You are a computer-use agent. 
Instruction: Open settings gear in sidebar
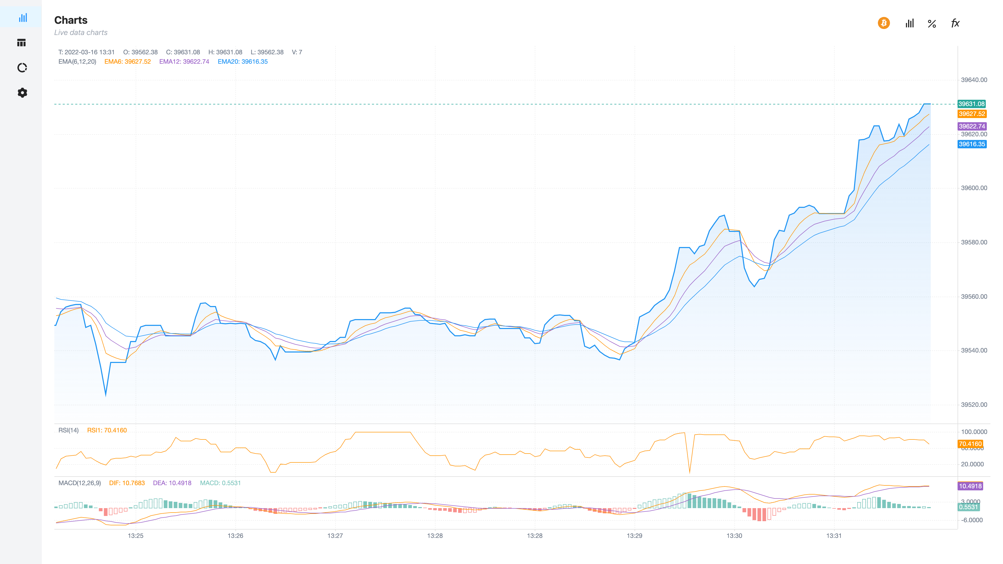22,93
